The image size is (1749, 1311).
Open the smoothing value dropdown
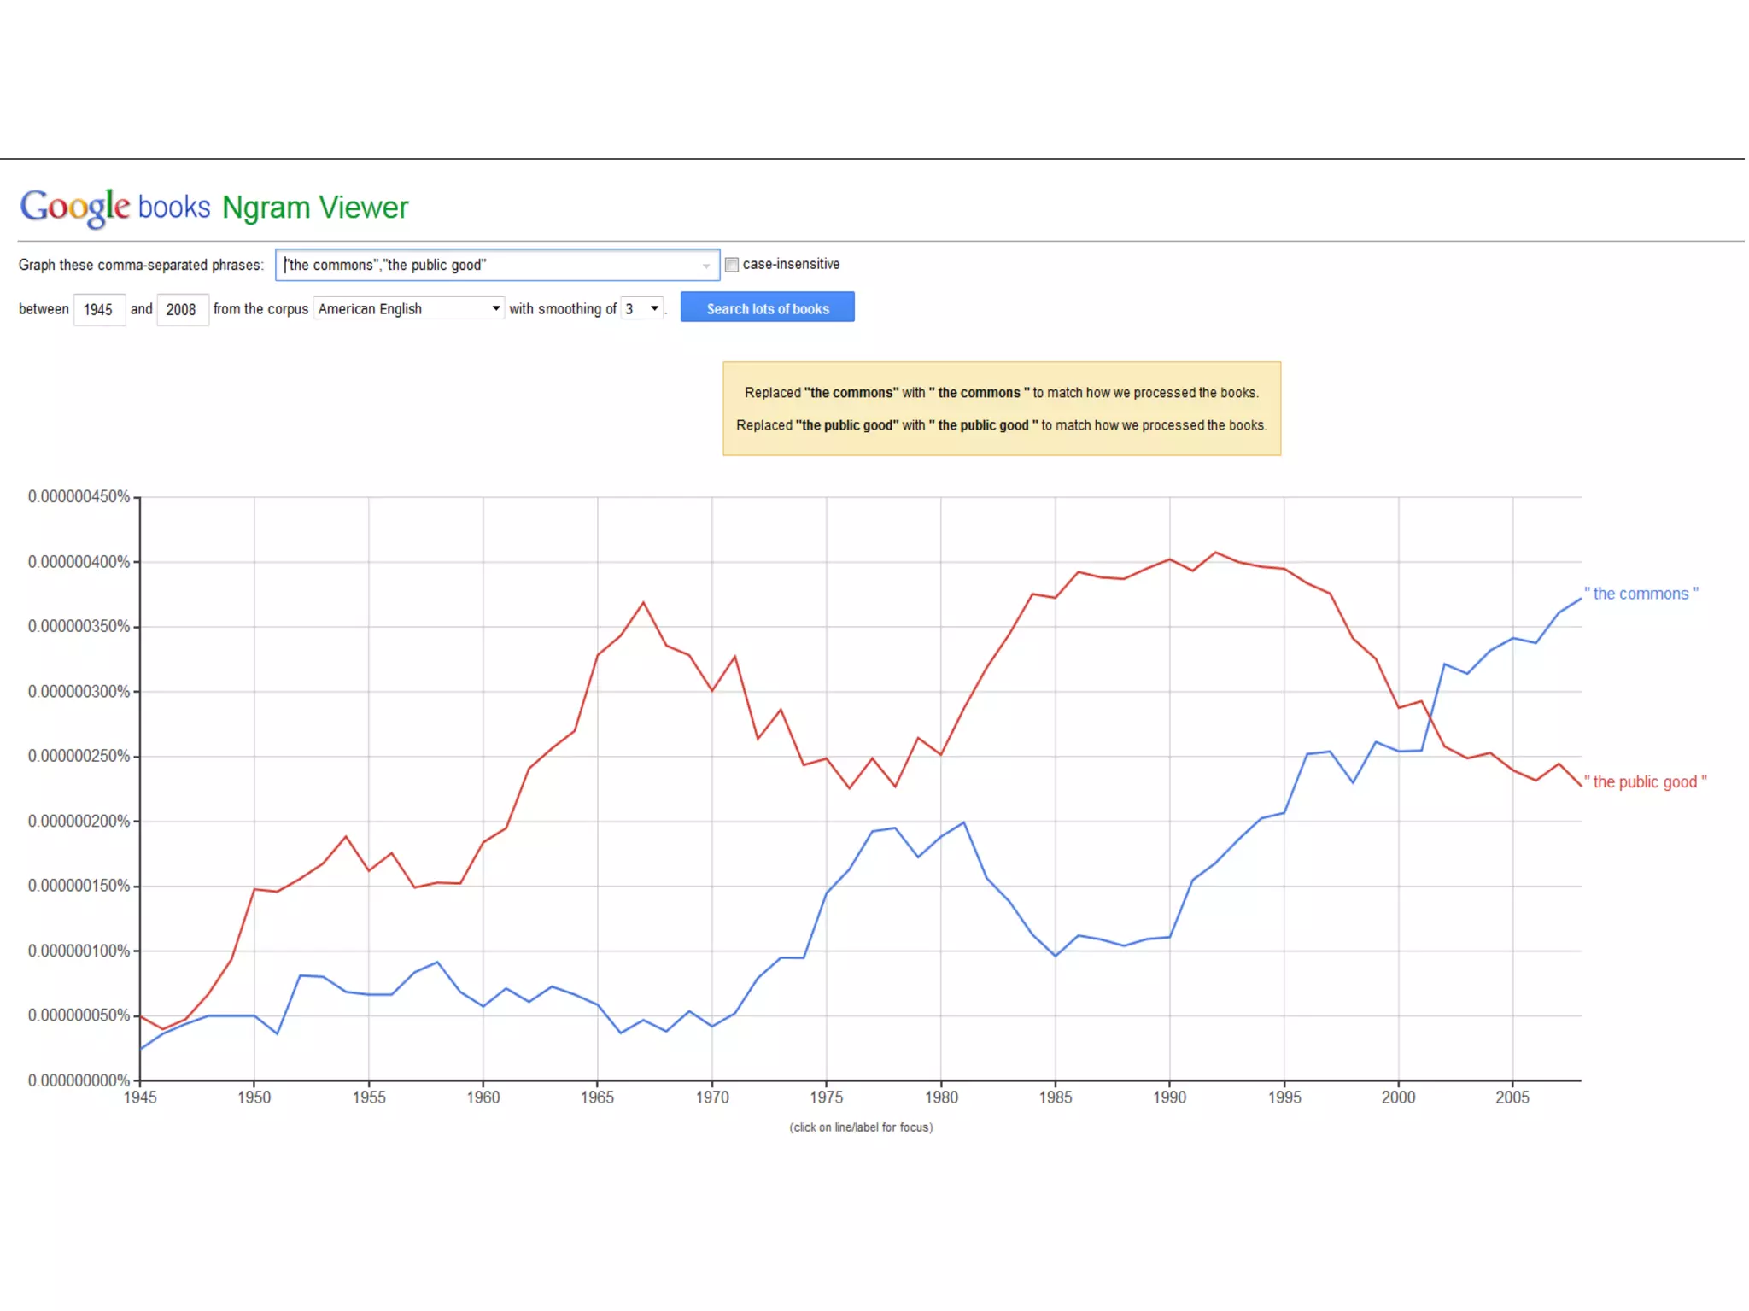click(642, 308)
